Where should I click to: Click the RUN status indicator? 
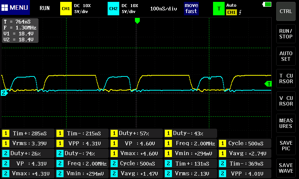point(44,8)
